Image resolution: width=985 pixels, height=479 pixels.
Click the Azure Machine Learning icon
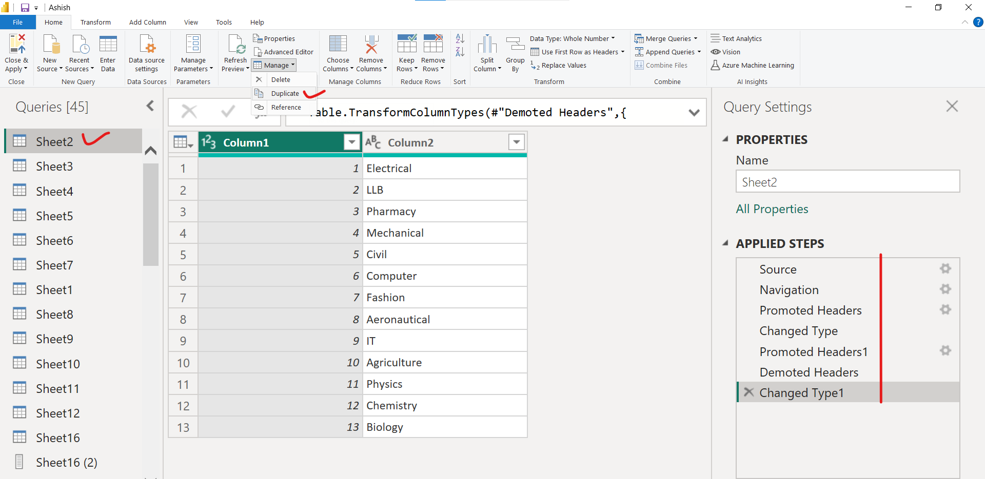(716, 65)
